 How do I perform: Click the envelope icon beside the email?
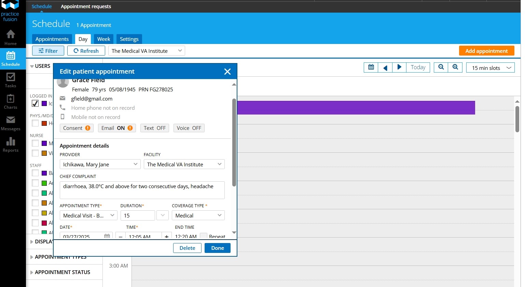tap(63, 99)
